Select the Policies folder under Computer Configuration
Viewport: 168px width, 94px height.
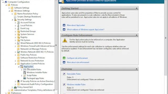pyautogui.click(x=14, y=5)
